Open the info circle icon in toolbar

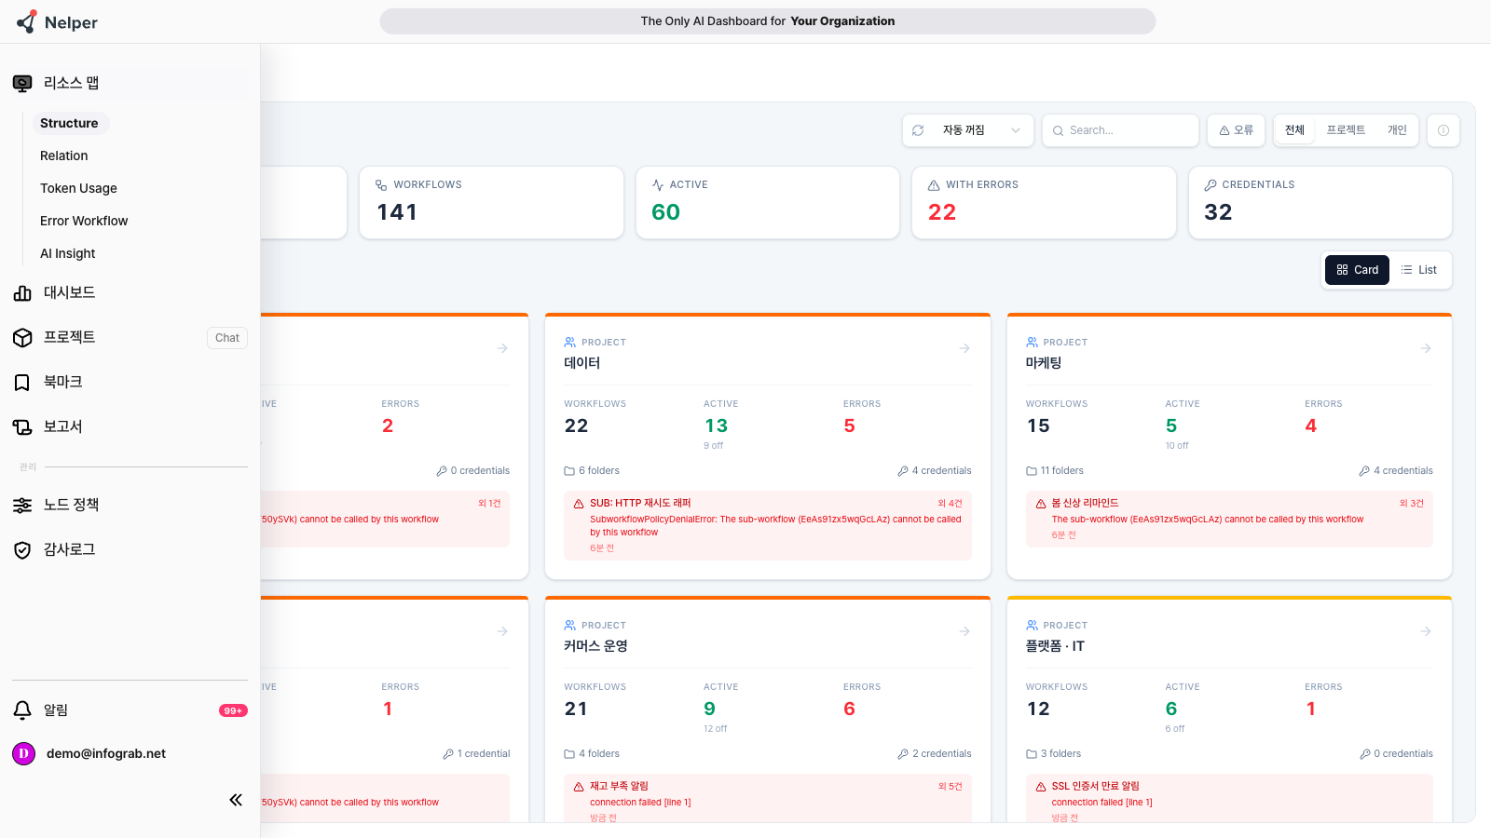click(1443, 130)
